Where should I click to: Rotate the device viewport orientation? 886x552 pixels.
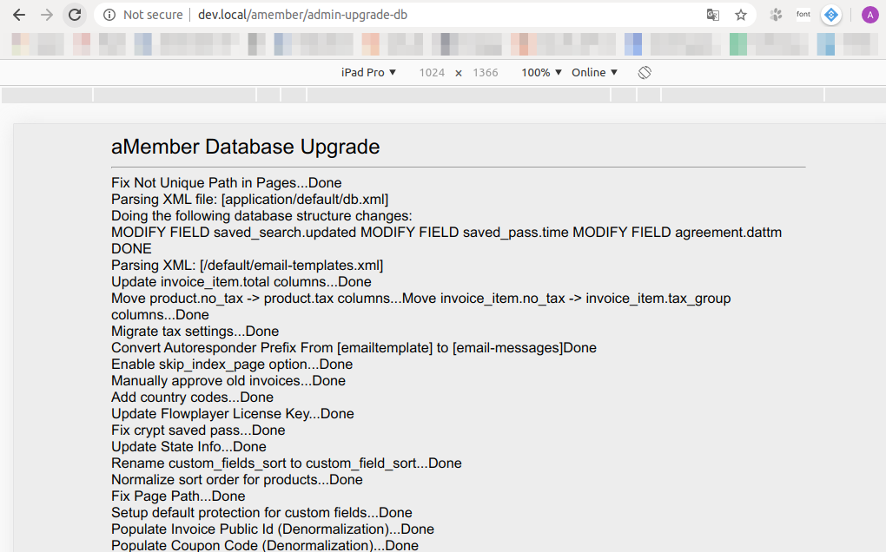point(645,72)
